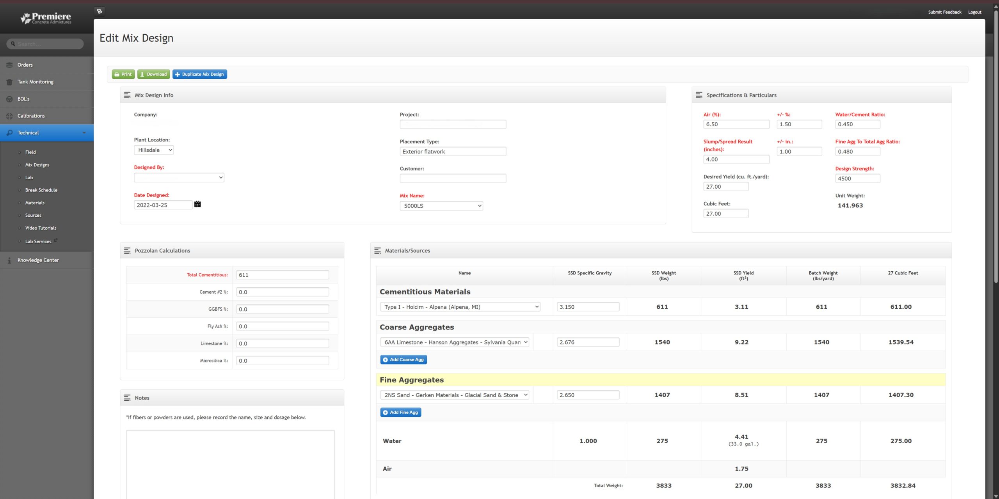The image size is (999, 499).
Task: Click the Technical magnifier icon
Action: tap(9, 133)
